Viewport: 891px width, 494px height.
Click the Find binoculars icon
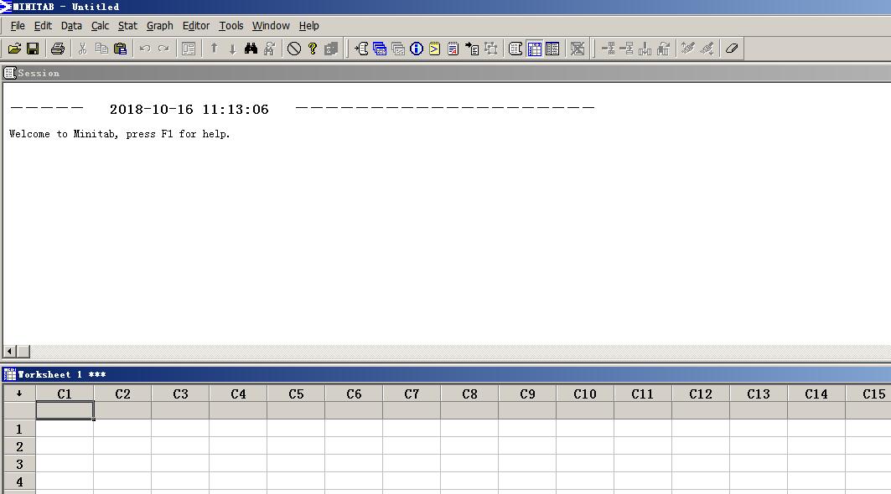click(251, 49)
